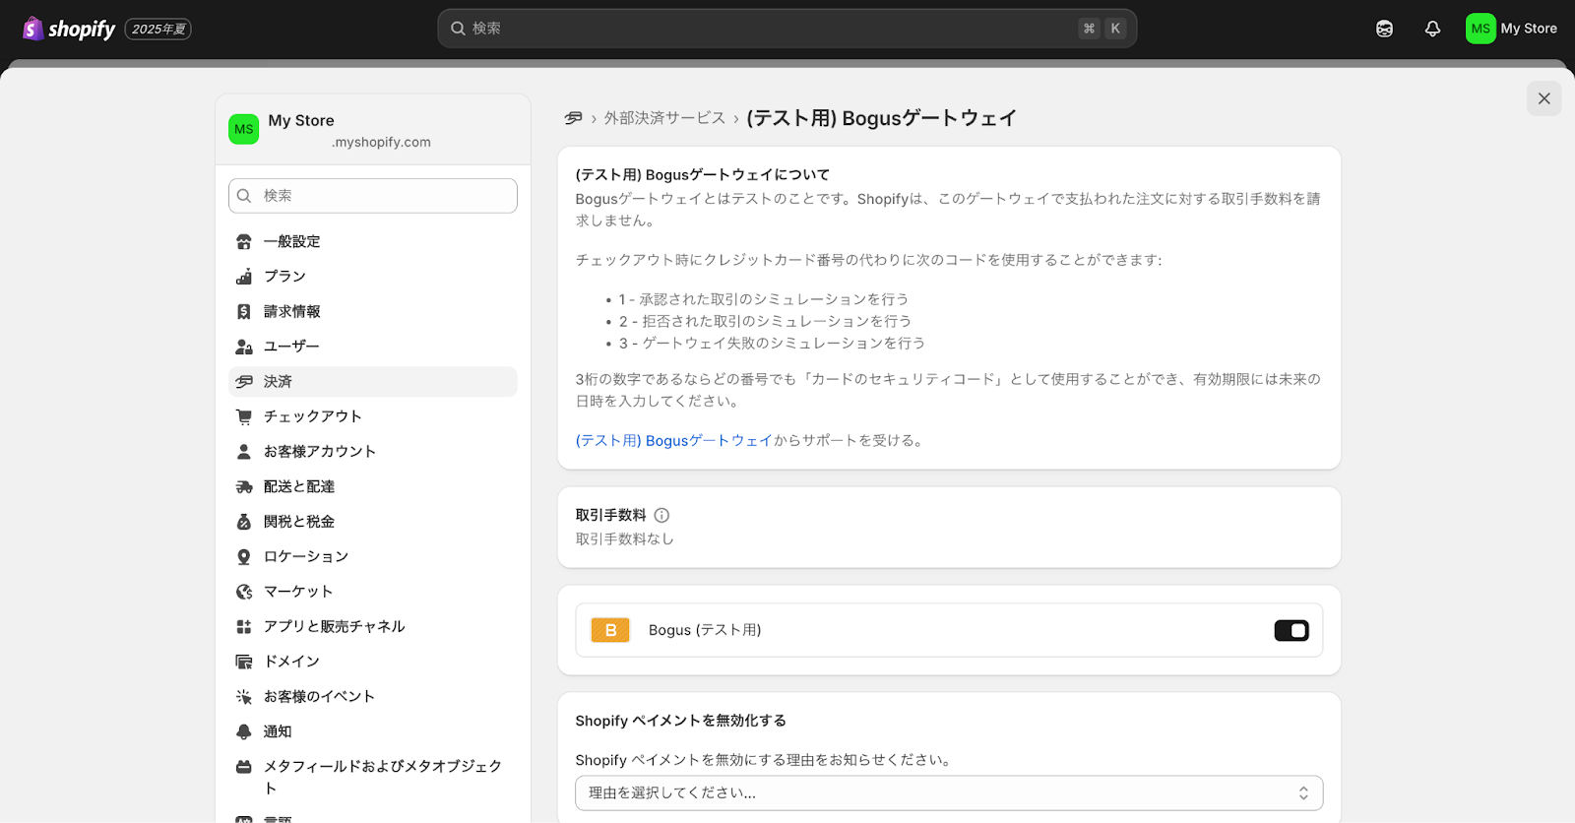Click the 外部決済サービス breadcrumb link
The height and width of the screenshot is (823, 1575).
coord(664,118)
